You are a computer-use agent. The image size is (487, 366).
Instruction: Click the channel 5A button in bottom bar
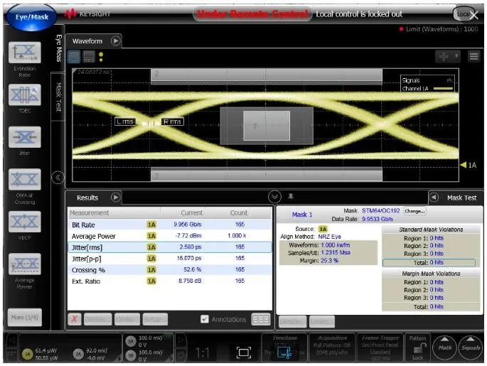(x=131, y=341)
